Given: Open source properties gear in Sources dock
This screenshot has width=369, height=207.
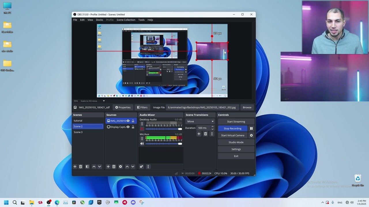Looking at the screenshot, I should 121,166.
